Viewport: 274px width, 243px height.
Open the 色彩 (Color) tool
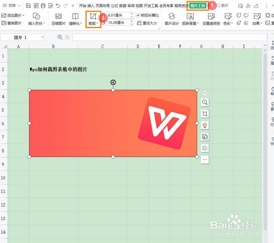pos(228,19)
